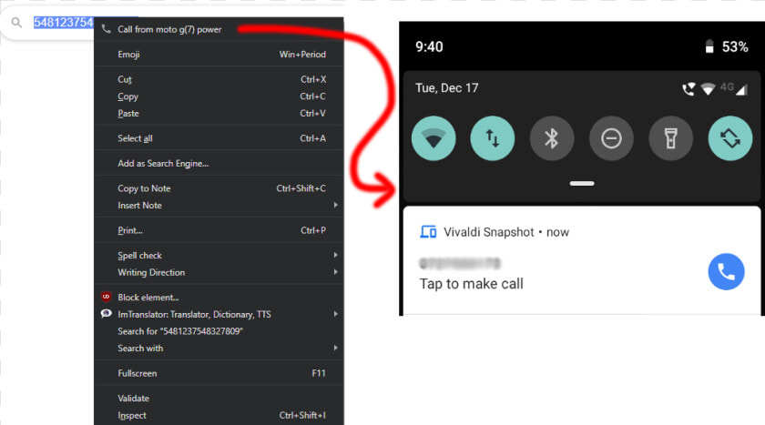
Task: Tap the blurred phone number in notification
Action: 460,263
